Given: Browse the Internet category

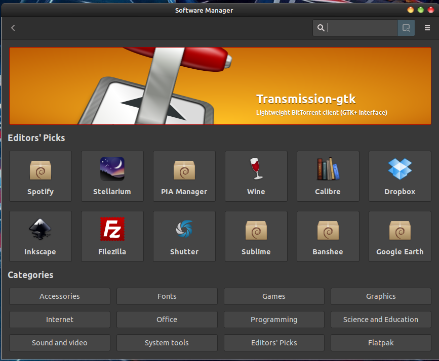Looking at the screenshot, I should tap(60, 320).
